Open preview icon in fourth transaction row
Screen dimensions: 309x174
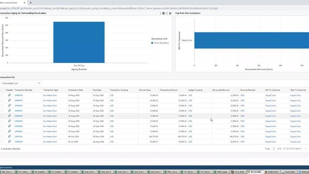9,111
